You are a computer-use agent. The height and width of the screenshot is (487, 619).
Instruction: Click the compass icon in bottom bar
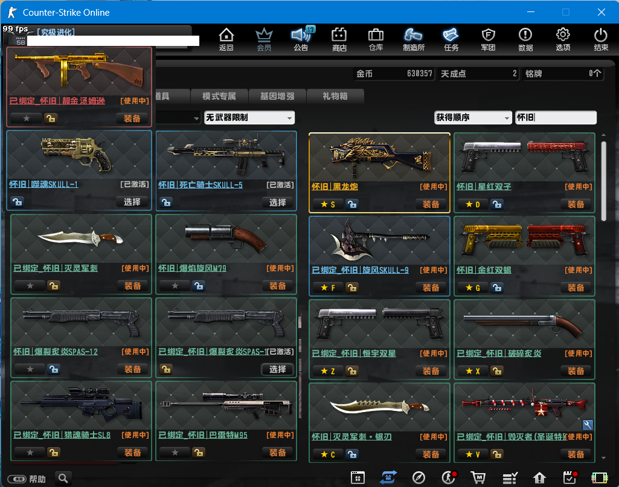tap(419, 477)
